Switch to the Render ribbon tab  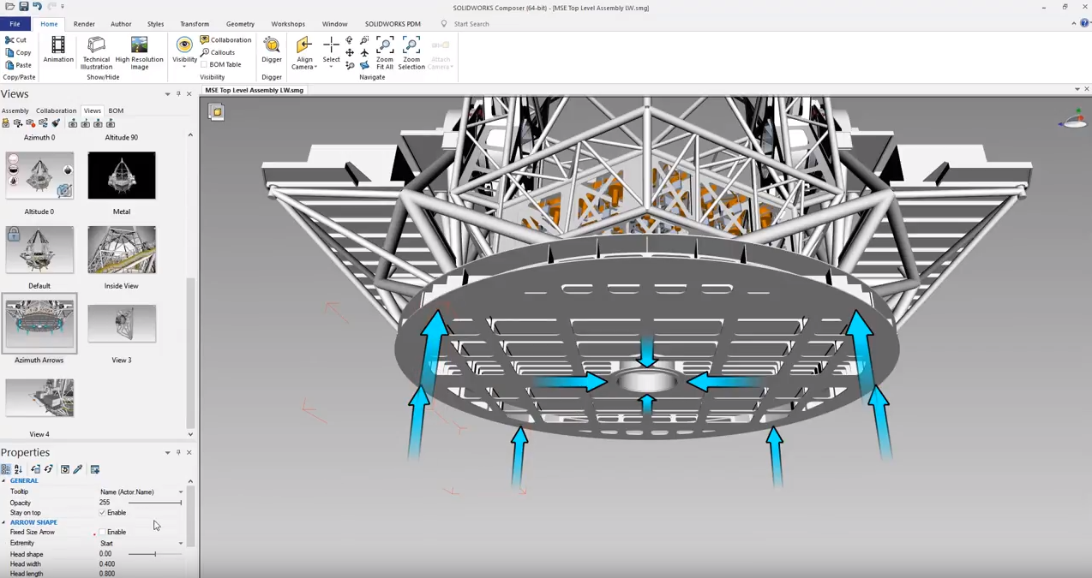[84, 24]
